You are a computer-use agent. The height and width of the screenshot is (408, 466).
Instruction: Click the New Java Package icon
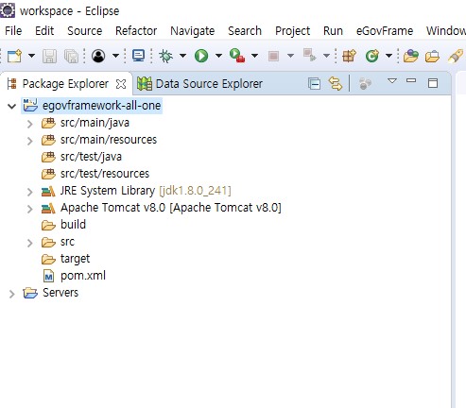click(x=349, y=56)
